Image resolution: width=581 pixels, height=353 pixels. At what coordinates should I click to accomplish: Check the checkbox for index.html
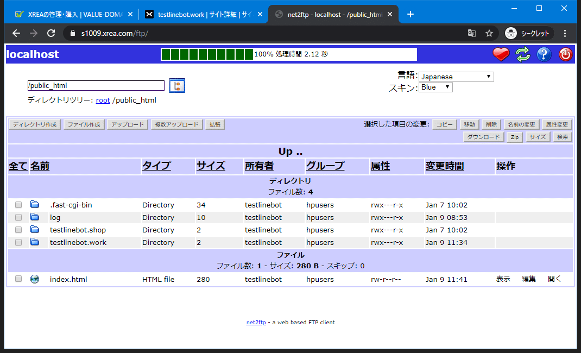pyautogui.click(x=18, y=279)
